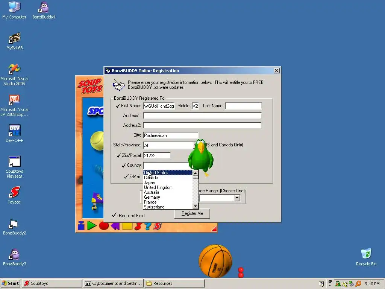The height and width of the screenshot is (289, 385).
Task: Click the help balloon icon in taskbar
Action: click(x=321, y=284)
